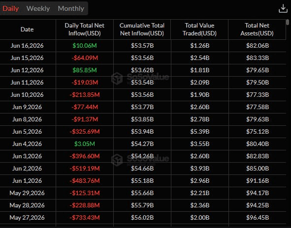This screenshot has width=291, height=228.
Task: Select the $91.16B total net assets
Action: [x=258, y=181]
